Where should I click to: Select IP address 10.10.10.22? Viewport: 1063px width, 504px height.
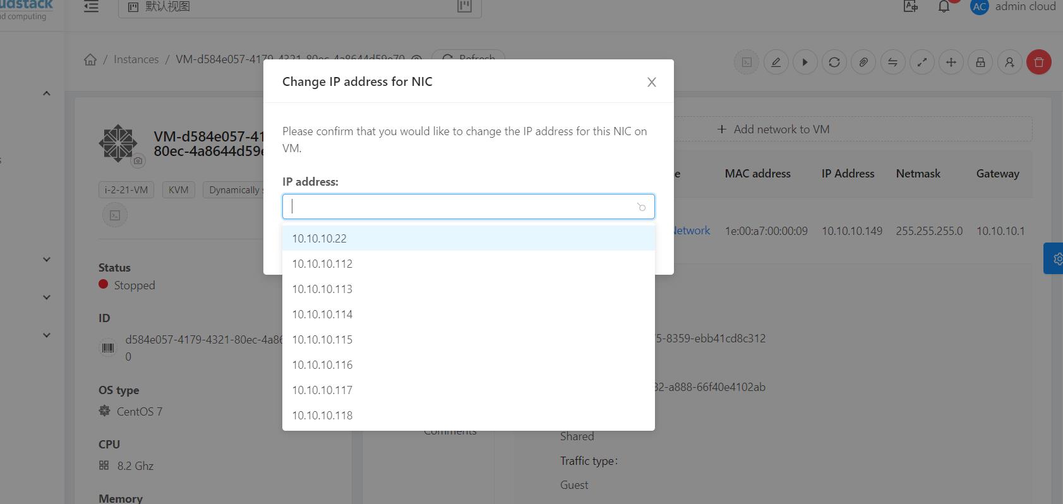(x=468, y=238)
